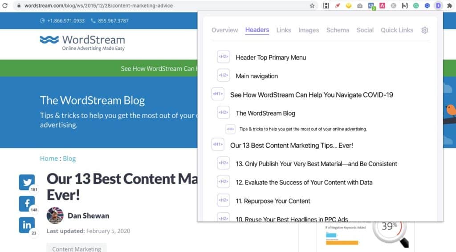Open the purple D extension icon

[x=438, y=5]
